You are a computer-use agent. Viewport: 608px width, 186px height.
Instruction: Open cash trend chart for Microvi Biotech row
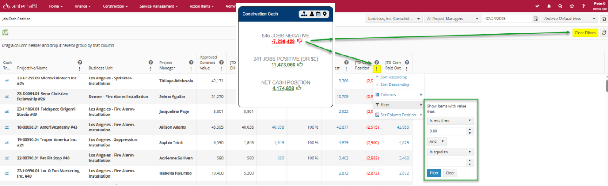[7, 81]
